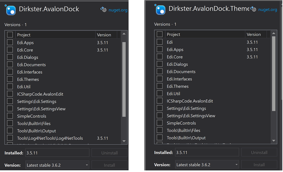Screen dimensions: 283x172
Task: Click Uninstall button in right panel
Action: coord(259,152)
